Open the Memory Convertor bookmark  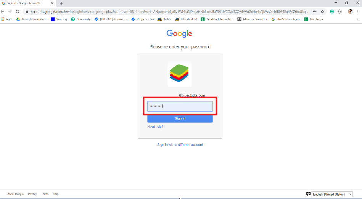tap(253, 19)
